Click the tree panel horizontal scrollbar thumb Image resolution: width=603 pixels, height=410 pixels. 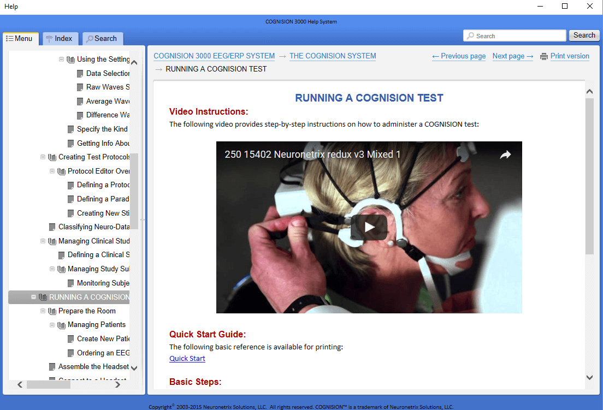pyautogui.click(x=49, y=384)
